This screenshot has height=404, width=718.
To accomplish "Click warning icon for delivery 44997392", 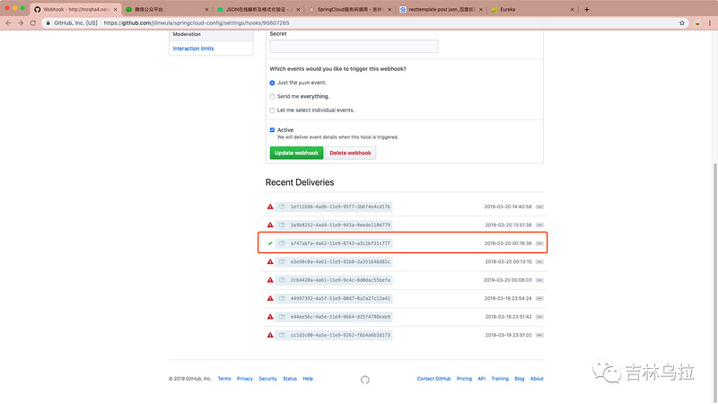I will point(270,298).
